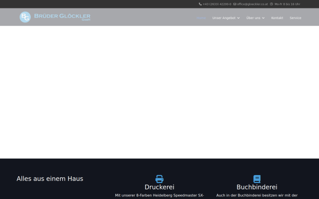Open the Kontakt page
This screenshot has width=319, height=199.
pos(277,18)
